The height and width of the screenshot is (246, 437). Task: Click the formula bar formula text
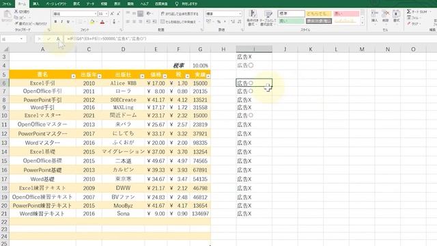(x=107, y=39)
